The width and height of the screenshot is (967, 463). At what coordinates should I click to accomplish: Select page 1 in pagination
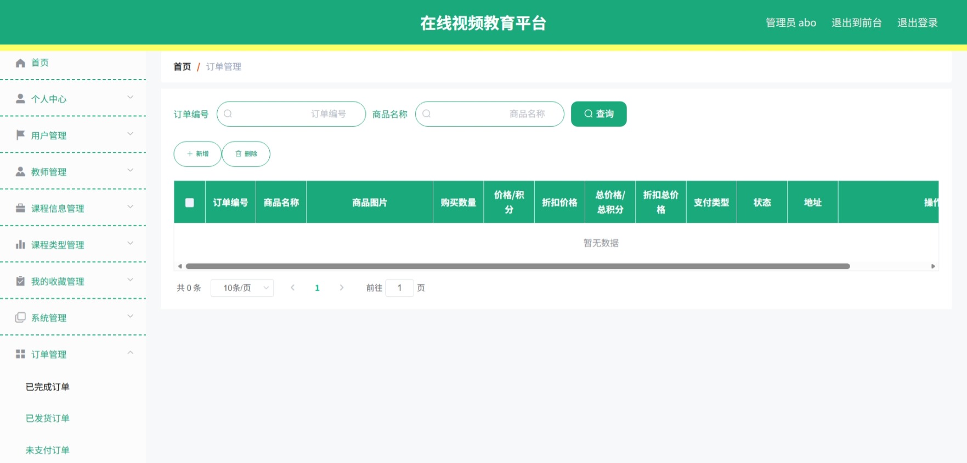pyautogui.click(x=317, y=288)
